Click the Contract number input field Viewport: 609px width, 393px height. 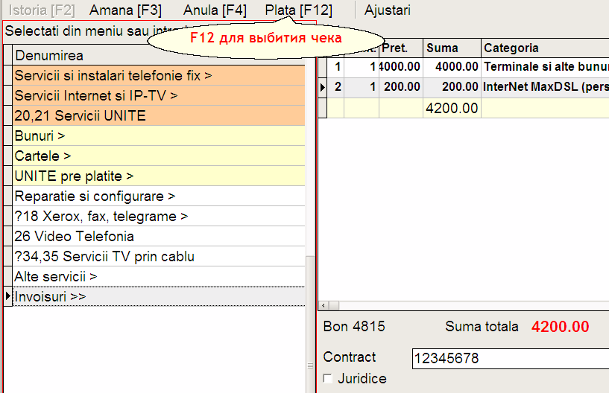click(x=511, y=359)
